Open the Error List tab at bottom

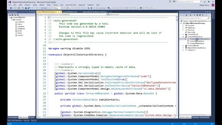[x=26, y=120]
